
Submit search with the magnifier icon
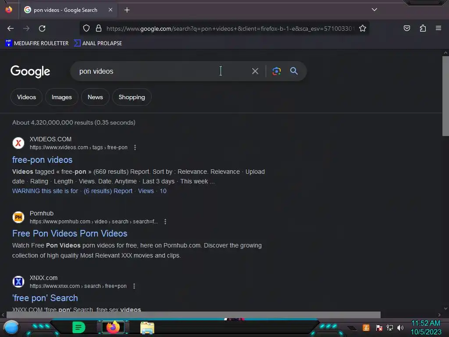[x=294, y=71]
